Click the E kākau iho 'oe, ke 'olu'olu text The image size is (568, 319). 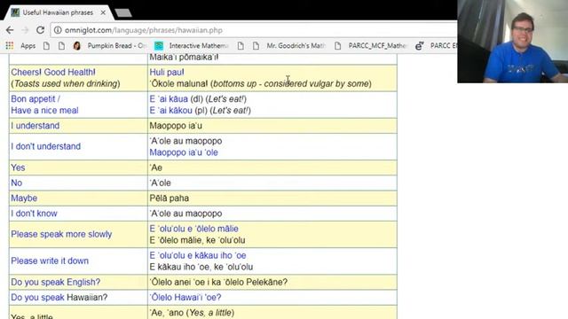[201, 267]
